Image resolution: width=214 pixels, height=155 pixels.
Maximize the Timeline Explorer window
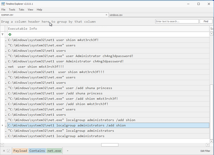pos(199,4)
